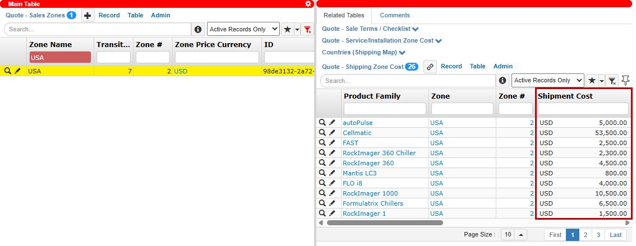Viewport: 636px width, 246px height.
Task: Add new Sales Zone record with plus icon
Action: [x=88, y=16]
